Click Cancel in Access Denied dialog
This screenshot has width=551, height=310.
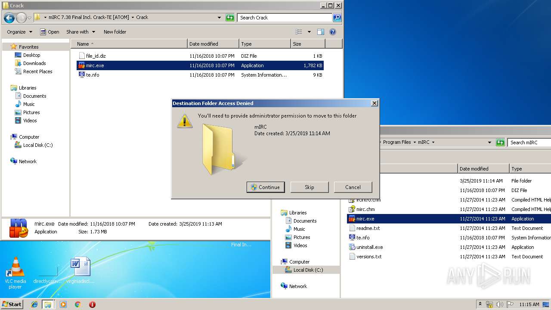tap(353, 187)
